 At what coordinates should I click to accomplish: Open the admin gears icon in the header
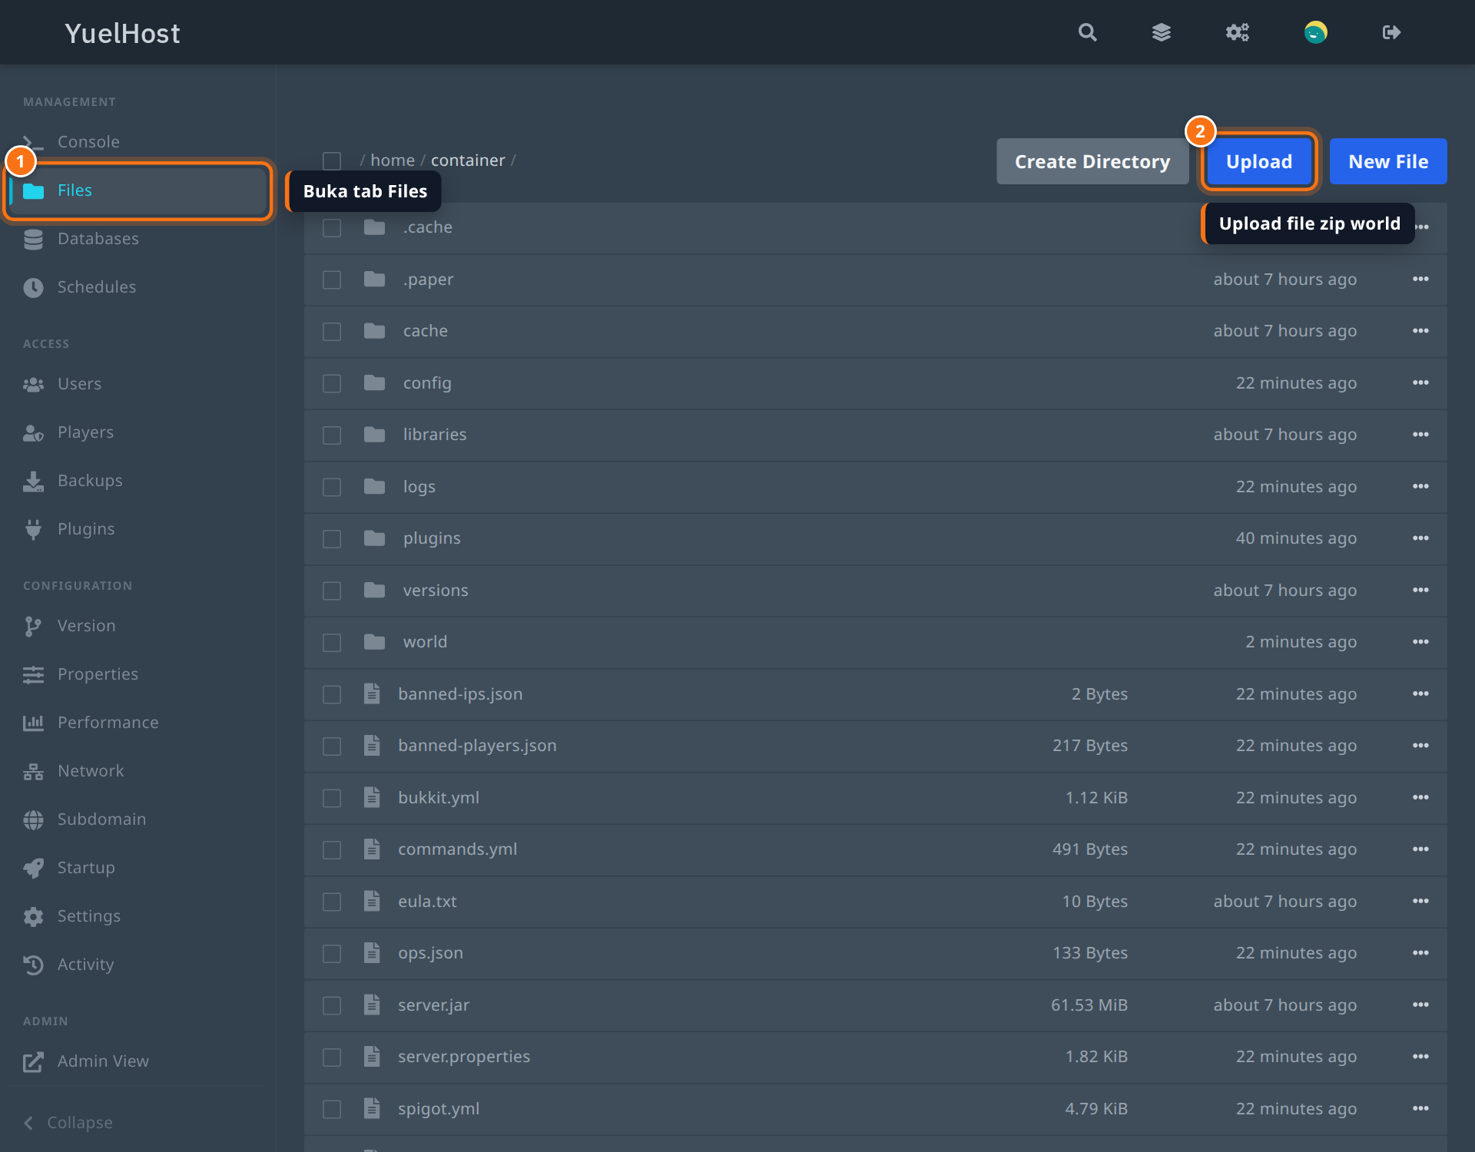(x=1237, y=32)
